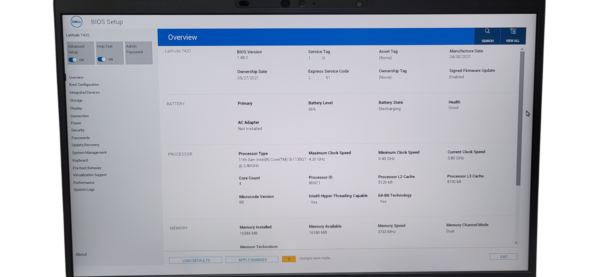The width and height of the screenshot is (600, 277).
Task: Click Asset Tag (None) value
Action: [385, 58]
